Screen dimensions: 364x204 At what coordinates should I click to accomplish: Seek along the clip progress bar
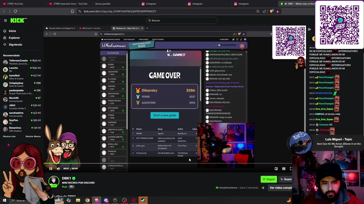pyautogui.click(x=168, y=163)
